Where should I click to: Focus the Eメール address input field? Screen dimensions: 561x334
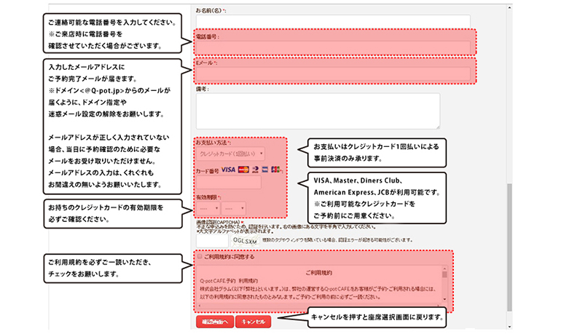click(x=332, y=73)
